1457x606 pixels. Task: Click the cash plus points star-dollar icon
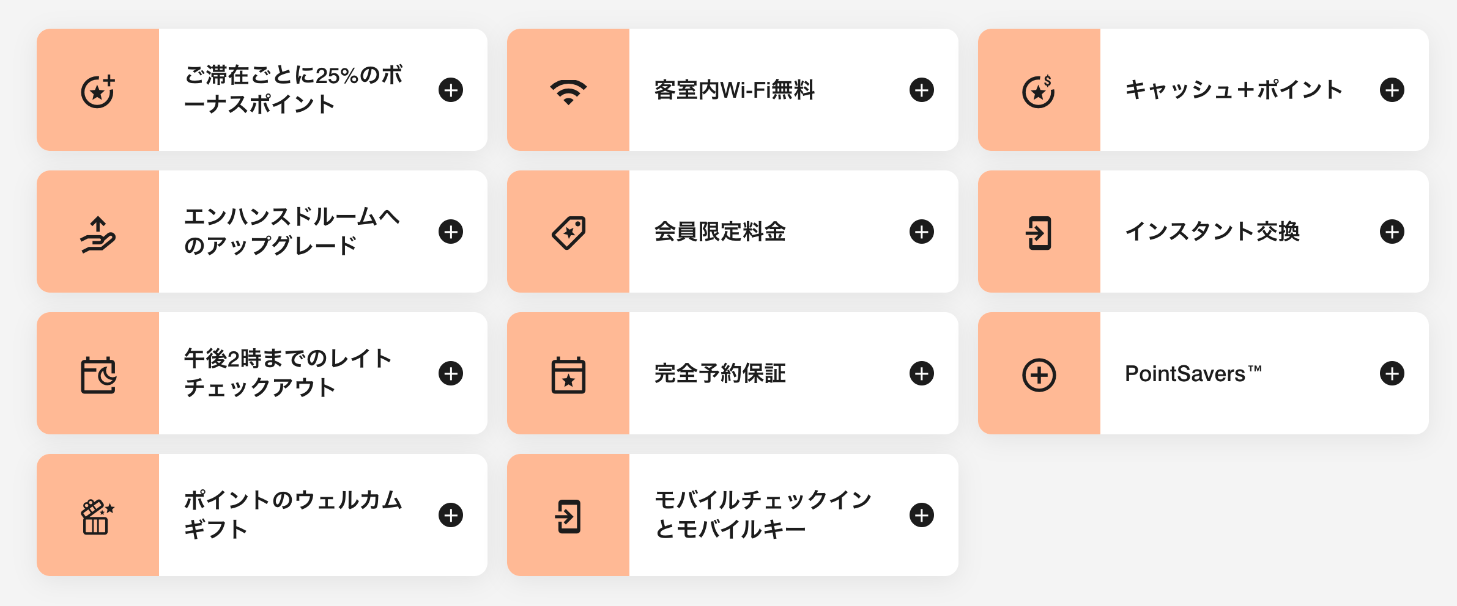[x=1039, y=91]
